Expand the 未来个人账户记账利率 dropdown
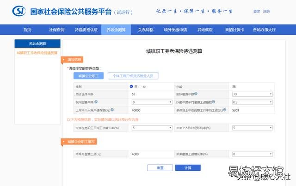This screenshot has height=186, width=296. [253, 128]
